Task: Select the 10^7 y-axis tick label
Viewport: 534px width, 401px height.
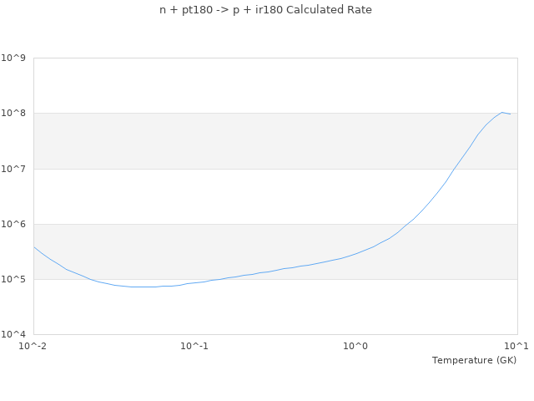Action: (14, 169)
